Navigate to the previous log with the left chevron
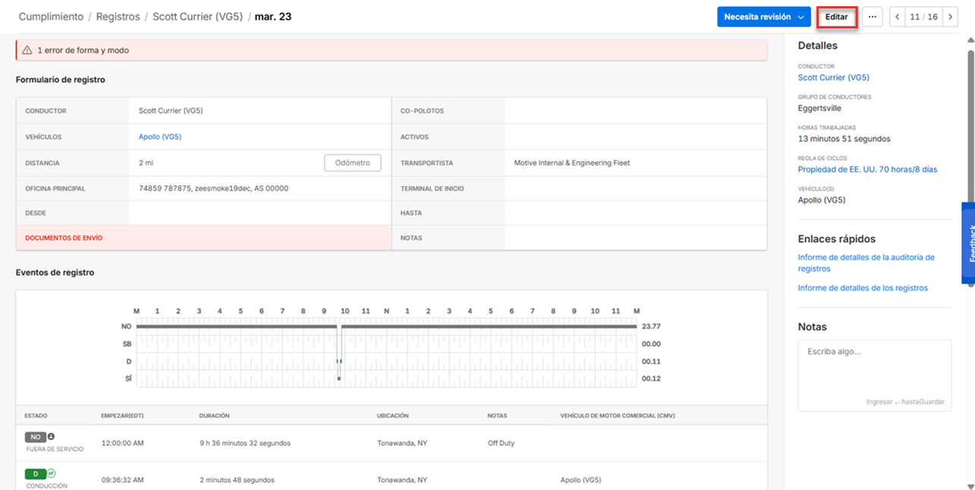 (896, 16)
